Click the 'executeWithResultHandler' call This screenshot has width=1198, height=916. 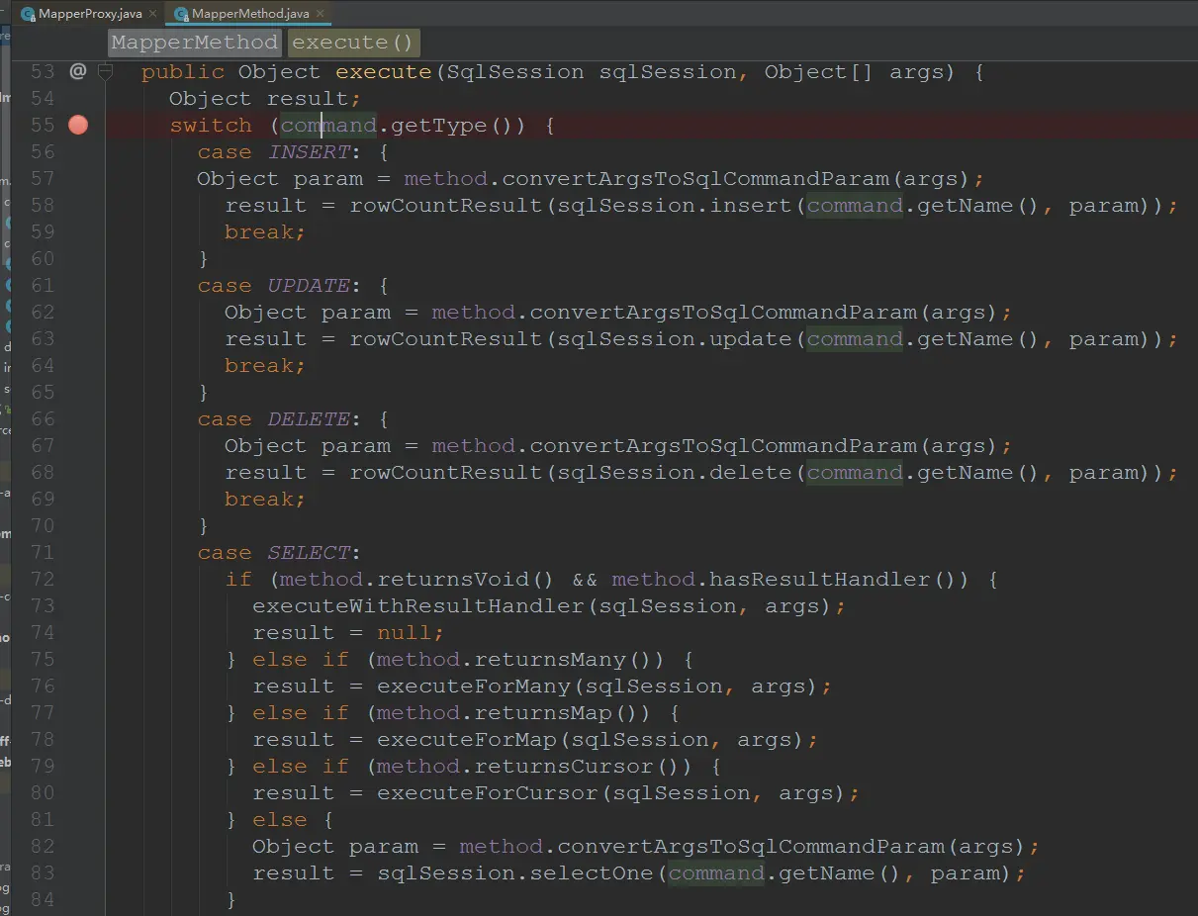click(418, 605)
